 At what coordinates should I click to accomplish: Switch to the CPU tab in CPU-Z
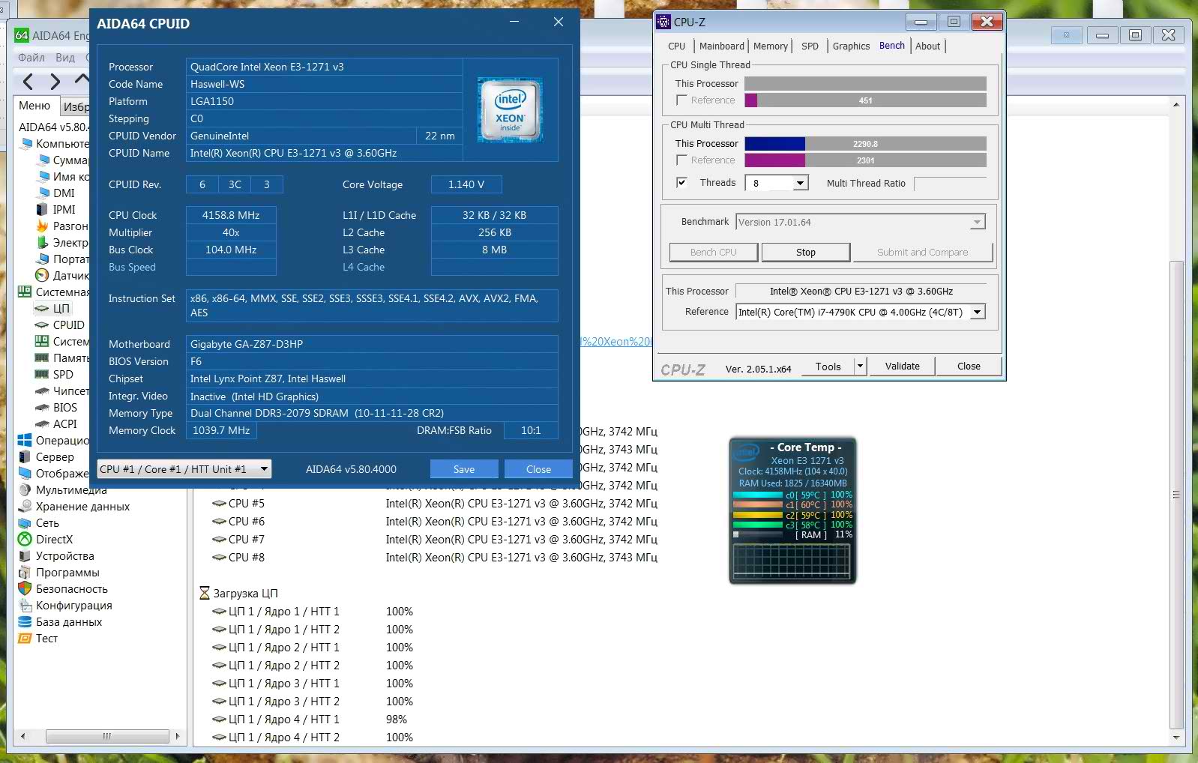pyautogui.click(x=677, y=46)
